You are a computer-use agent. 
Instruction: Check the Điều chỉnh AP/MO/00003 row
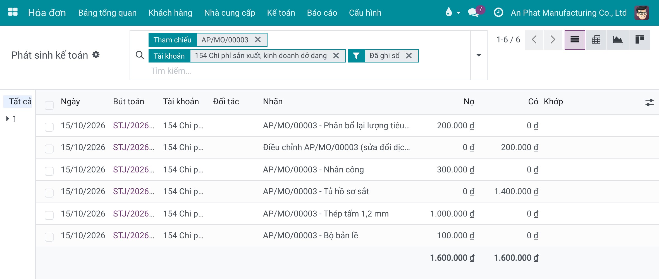[x=49, y=149]
